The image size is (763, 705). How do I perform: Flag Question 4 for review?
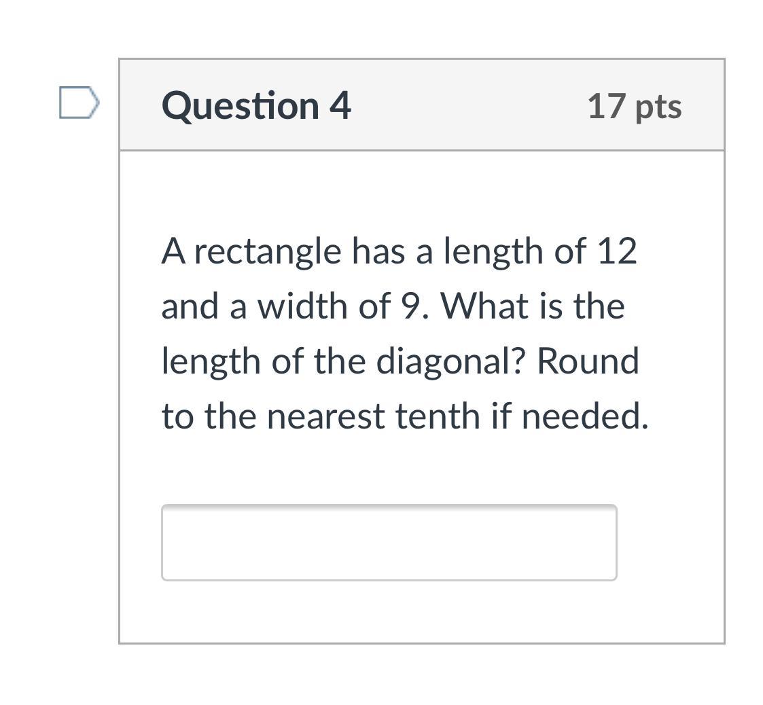pos(79,103)
